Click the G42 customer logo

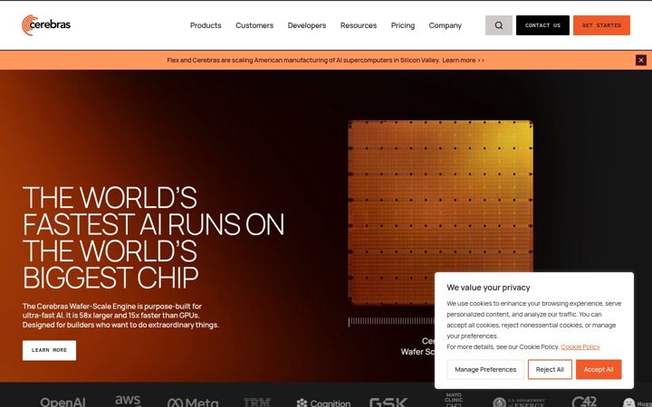point(584,402)
